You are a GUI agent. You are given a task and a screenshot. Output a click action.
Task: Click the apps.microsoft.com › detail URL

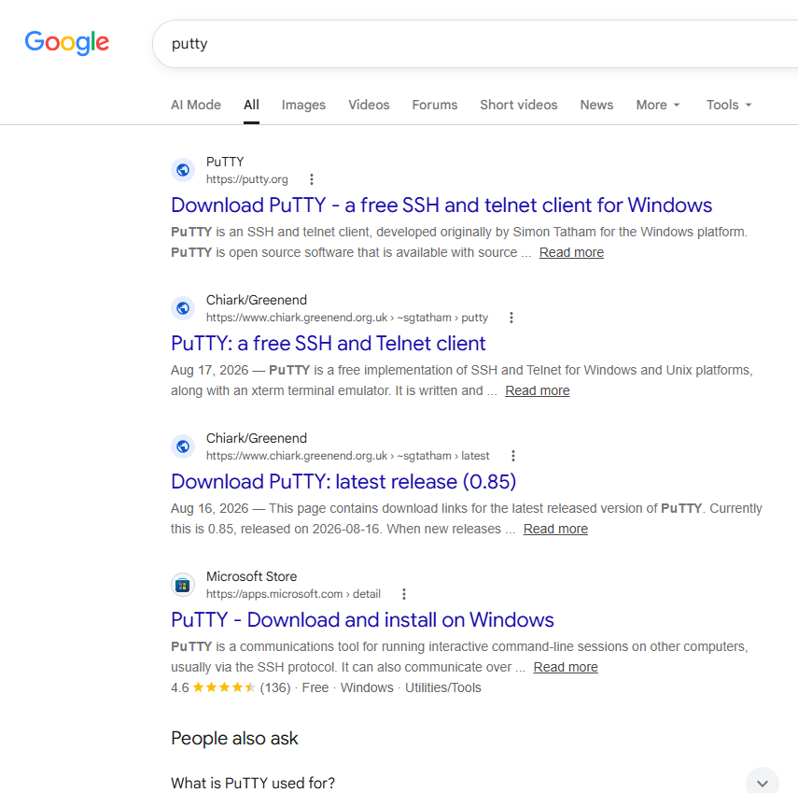(293, 594)
